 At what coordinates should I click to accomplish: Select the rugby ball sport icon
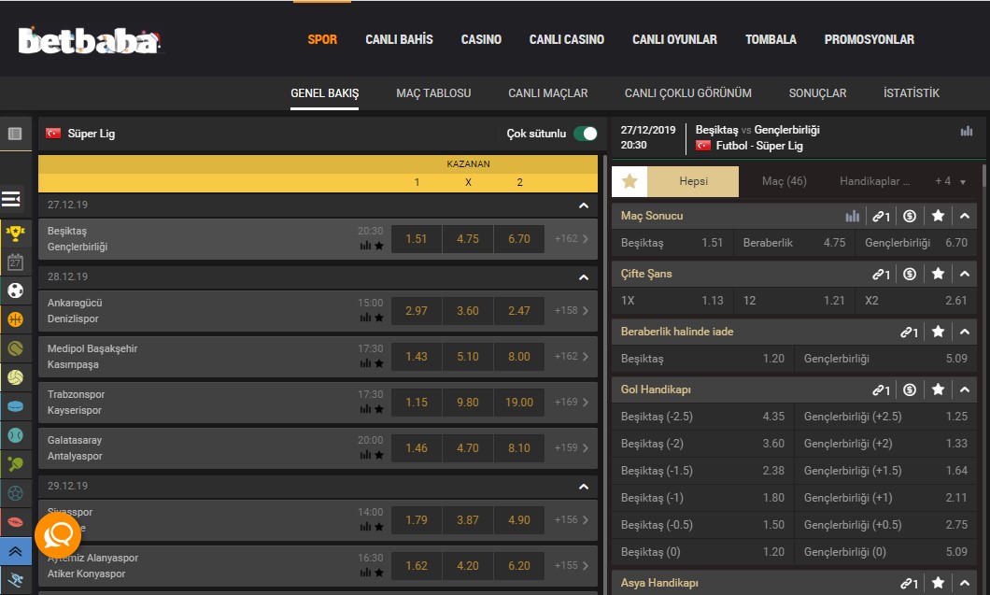pyautogui.click(x=15, y=522)
